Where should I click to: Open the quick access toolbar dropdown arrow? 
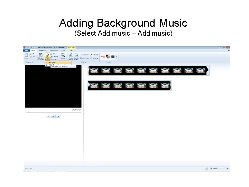coord(36,47)
